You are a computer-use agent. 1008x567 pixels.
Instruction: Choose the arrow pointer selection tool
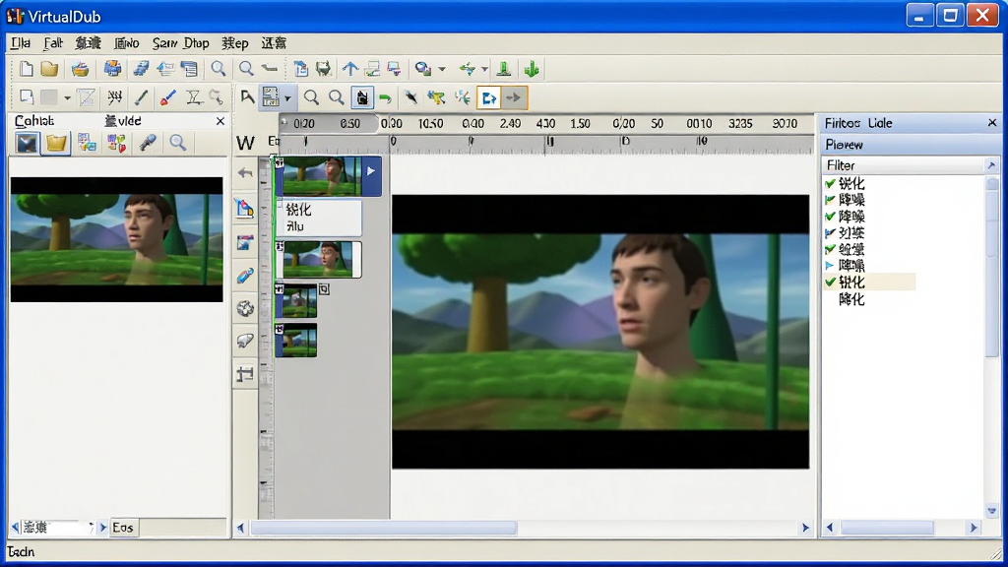point(247,97)
